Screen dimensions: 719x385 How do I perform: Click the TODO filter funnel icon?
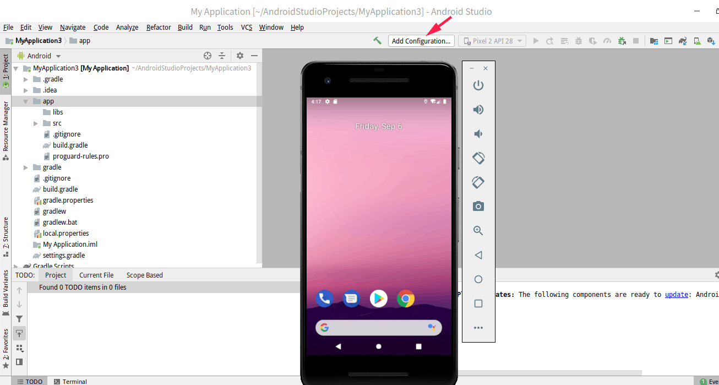tap(19, 319)
